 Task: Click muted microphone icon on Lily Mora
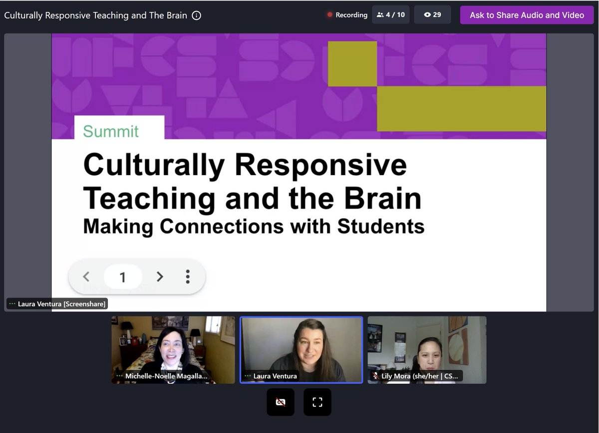(x=375, y=376)
